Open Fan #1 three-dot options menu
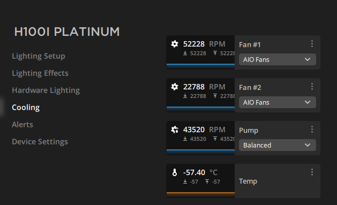The height and width of the screenshot is (205, 337). [x=312, y=44]
